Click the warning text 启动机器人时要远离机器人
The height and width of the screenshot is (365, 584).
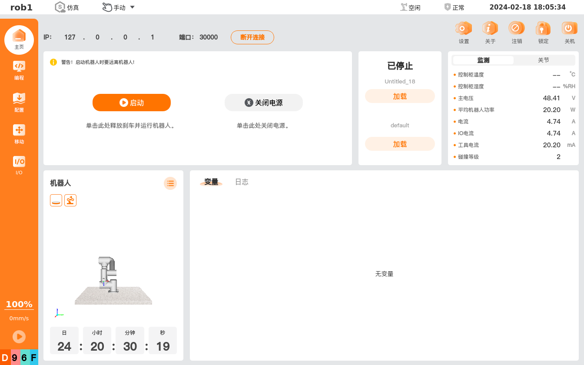105,62
